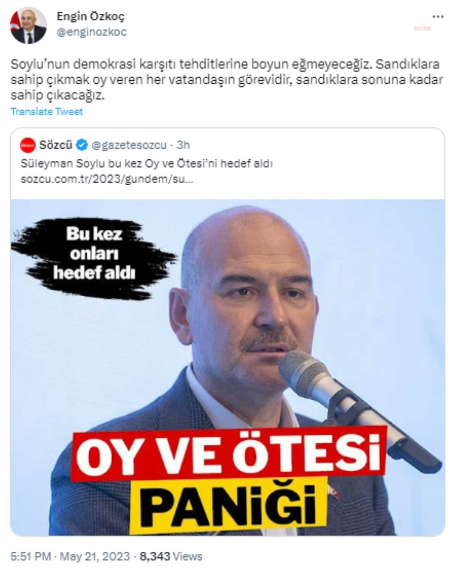Click the 'OY VE ÖTESİ' red banner
This screenshot has width=458, height=570.
[229, 454]
